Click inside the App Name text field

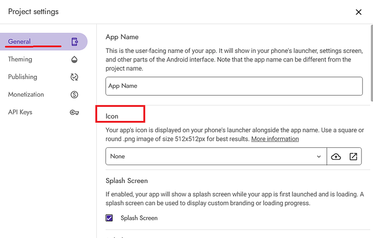pyautogui.click(x=234, y=86)
